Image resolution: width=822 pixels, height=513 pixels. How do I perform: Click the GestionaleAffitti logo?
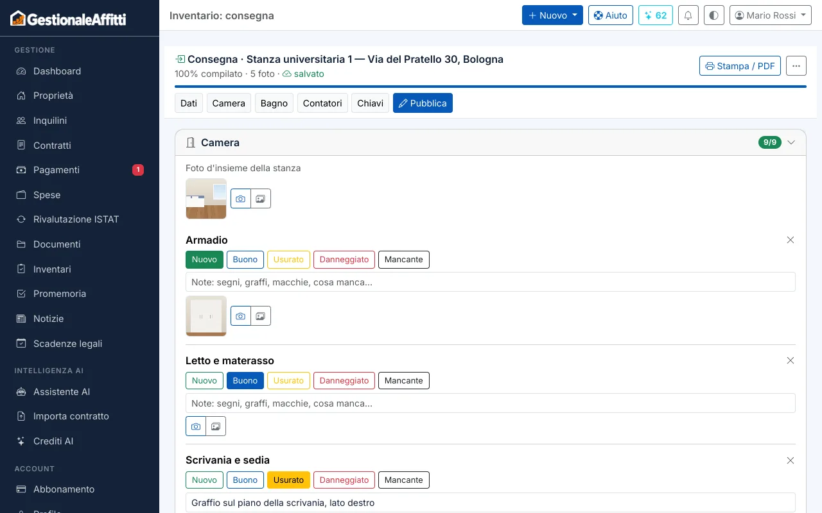pos(68,19)
